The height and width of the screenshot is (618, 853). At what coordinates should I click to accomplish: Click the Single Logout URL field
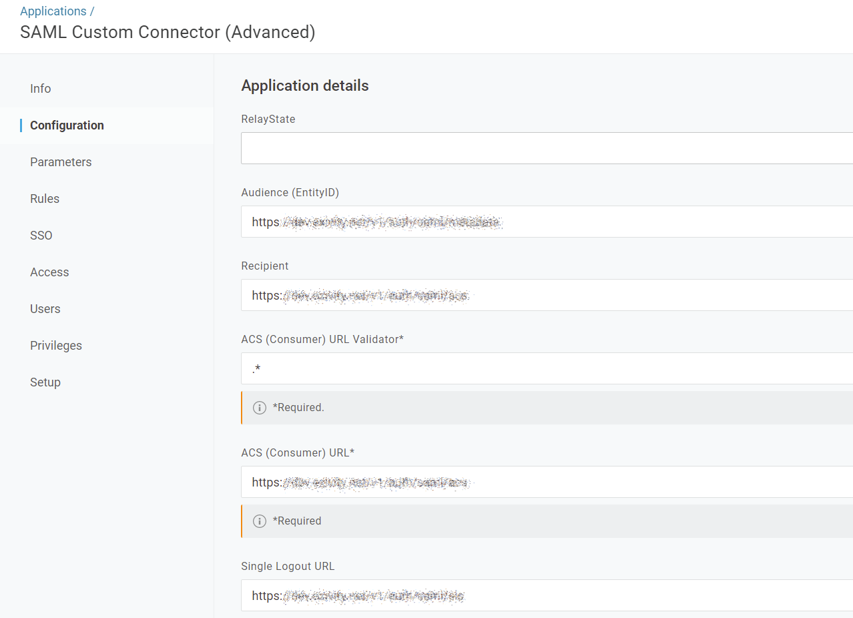tap(547, 595)
